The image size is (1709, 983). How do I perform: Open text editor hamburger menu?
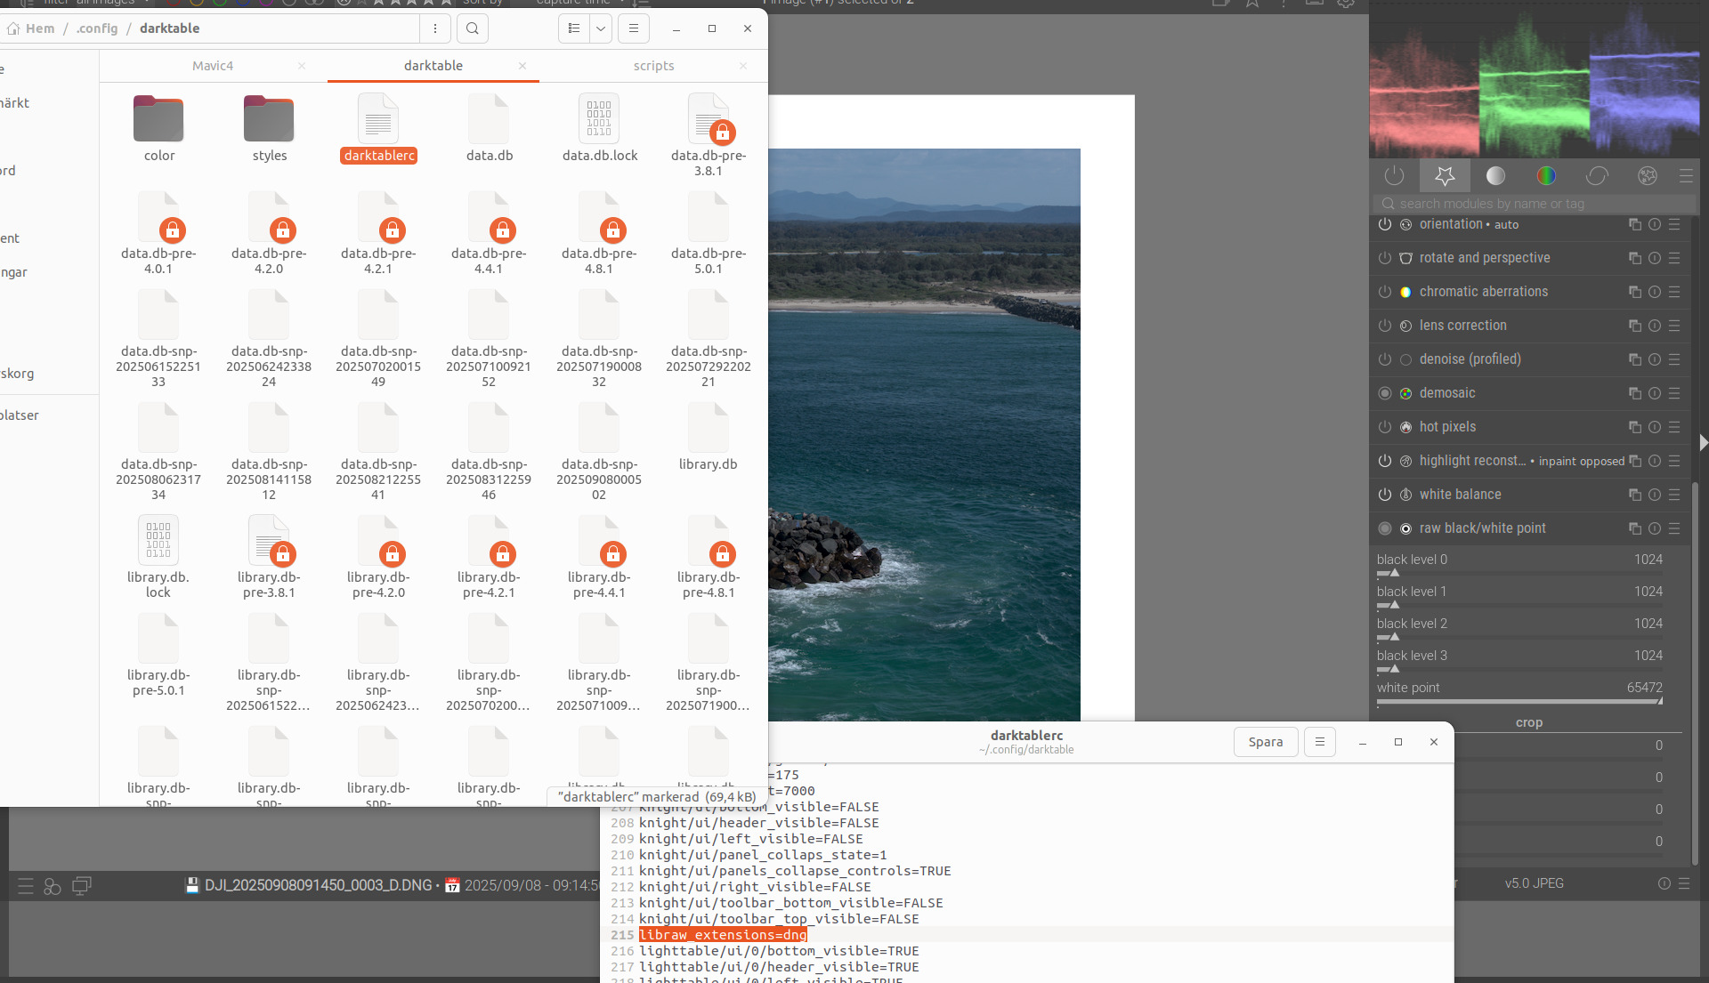tap(1320, 742)
